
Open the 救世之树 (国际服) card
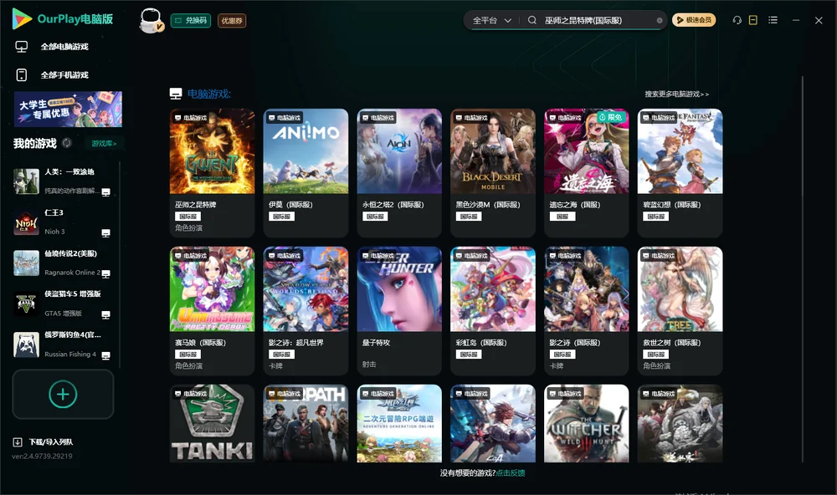coord(680,311)
